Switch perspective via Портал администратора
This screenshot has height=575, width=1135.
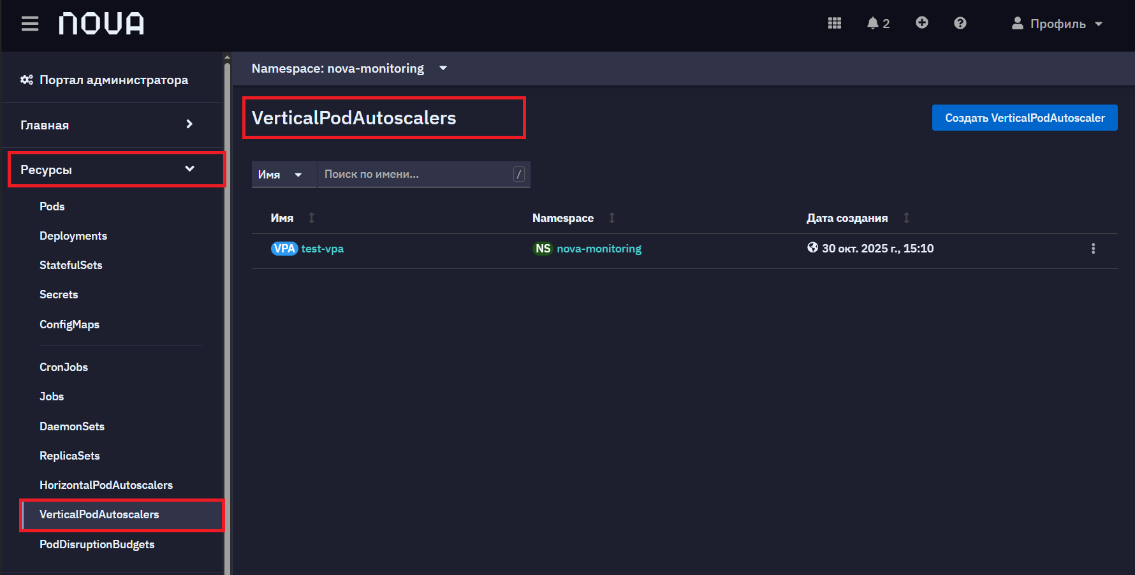[105, 80]
